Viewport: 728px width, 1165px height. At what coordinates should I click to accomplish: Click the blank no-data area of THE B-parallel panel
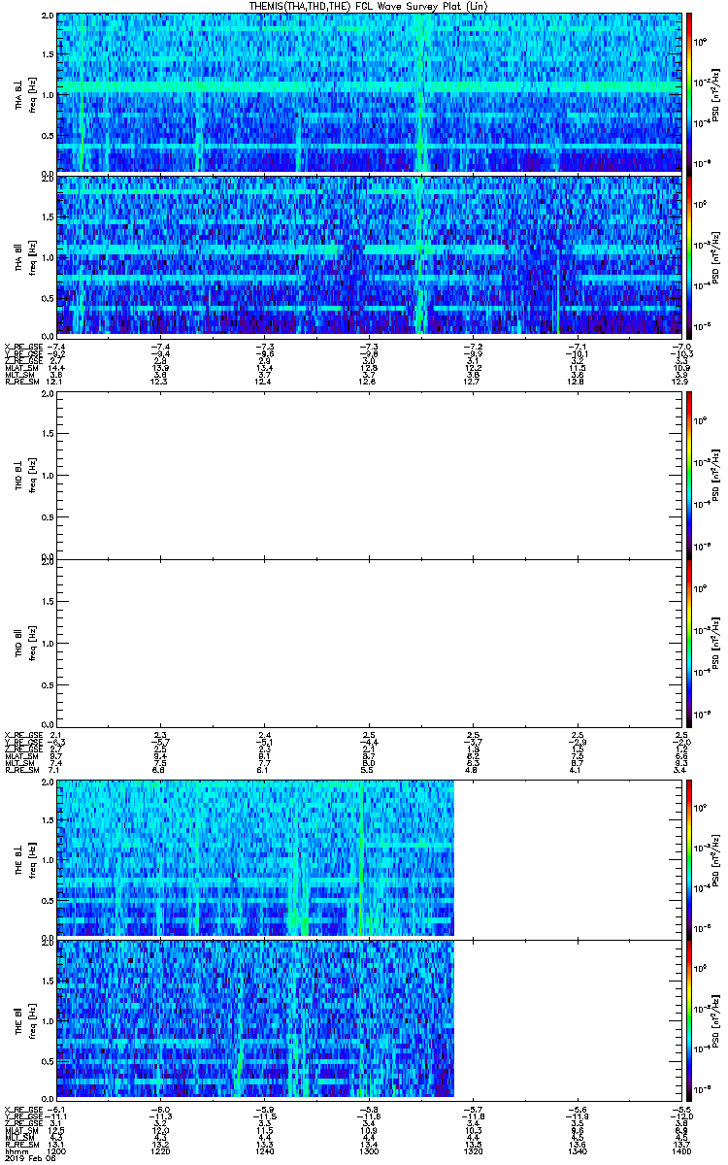569,1020
